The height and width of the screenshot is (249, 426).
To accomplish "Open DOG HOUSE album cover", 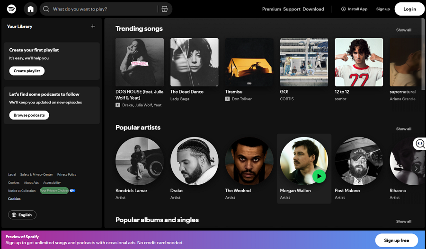I will click(x=140, y=62).
